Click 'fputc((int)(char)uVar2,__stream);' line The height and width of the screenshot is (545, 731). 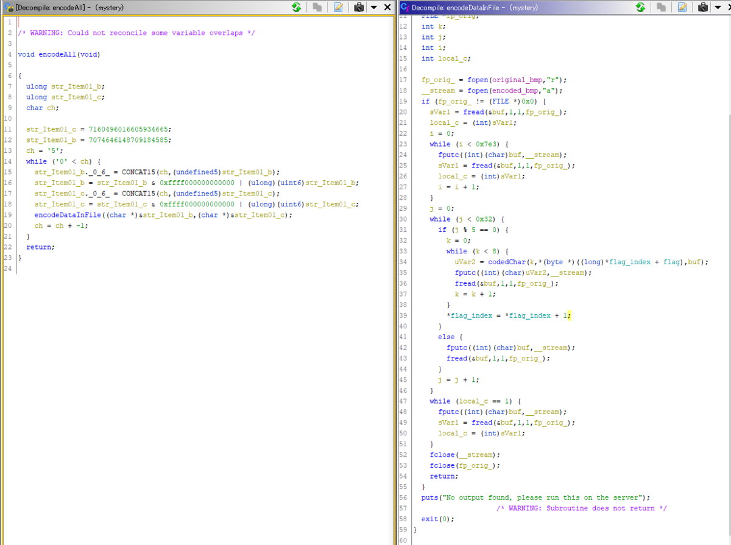click(523, 272)
